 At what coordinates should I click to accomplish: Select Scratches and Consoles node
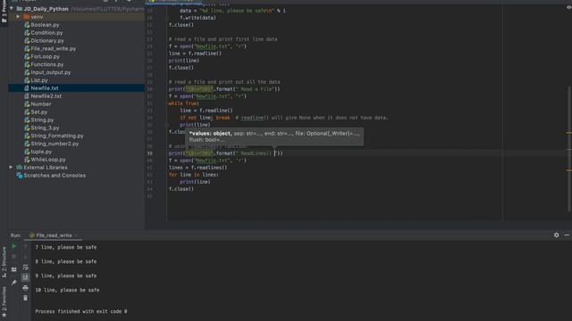pyautogui.click(x=55, y=176)
